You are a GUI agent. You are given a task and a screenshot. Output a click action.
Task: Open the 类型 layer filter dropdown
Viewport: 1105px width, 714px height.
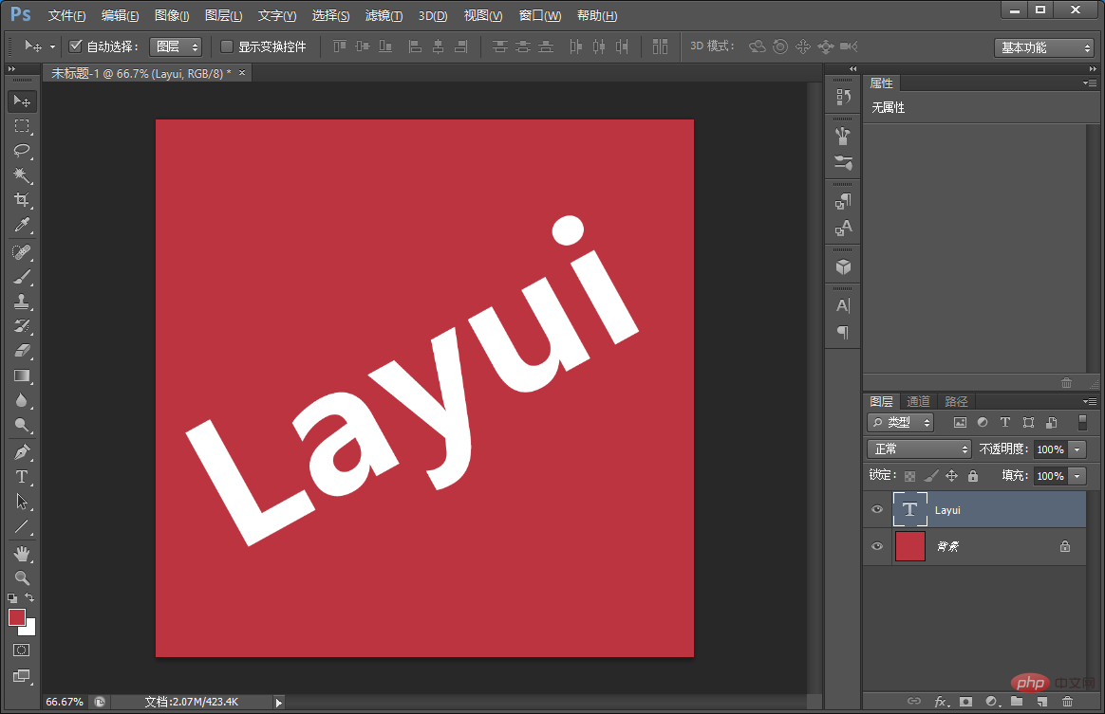point(901,423)
